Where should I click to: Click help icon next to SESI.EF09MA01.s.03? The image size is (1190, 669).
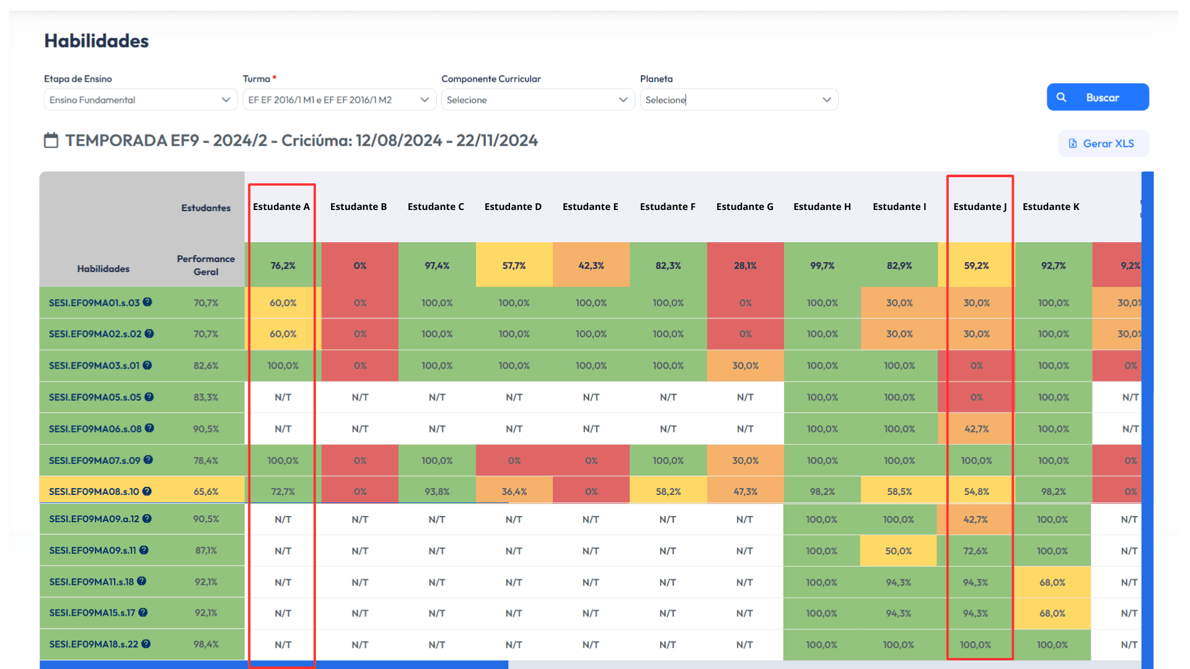[x=148, y=302]
